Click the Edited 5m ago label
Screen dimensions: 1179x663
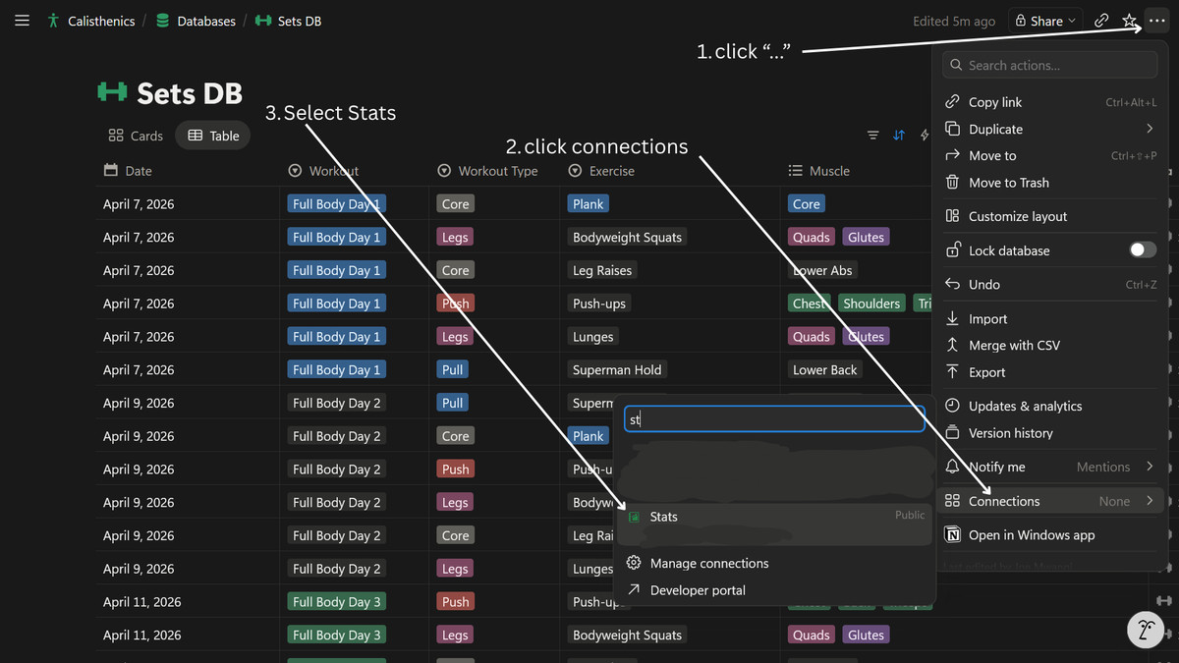point(953,21)
